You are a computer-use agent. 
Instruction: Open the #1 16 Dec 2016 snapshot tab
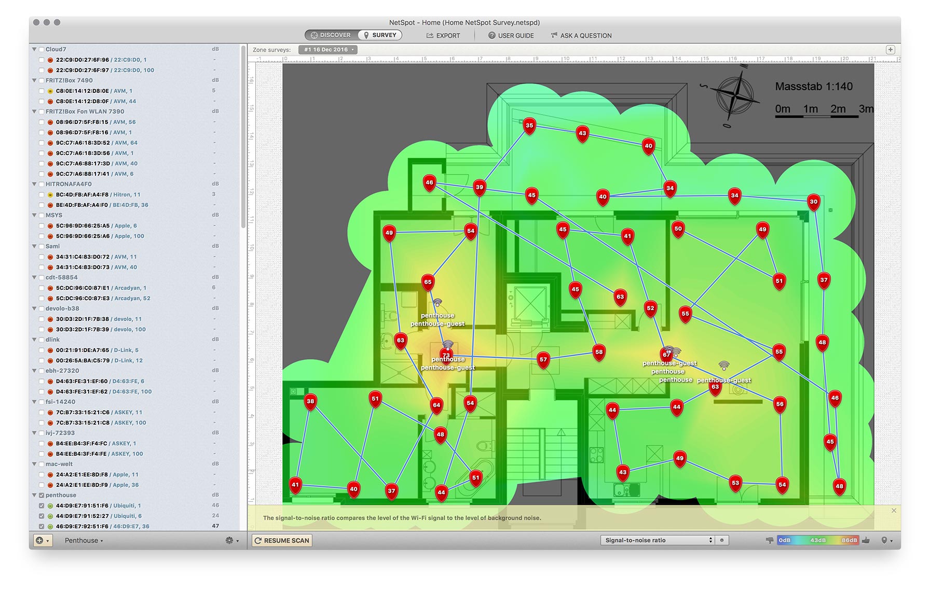(328, 50)
